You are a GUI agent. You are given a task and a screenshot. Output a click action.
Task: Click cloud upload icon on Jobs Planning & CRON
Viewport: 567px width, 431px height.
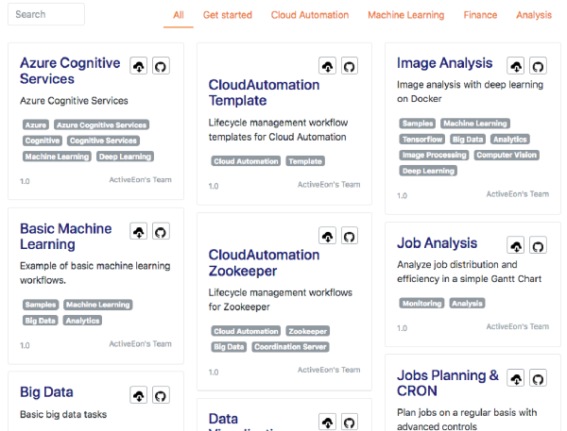click(x=516, y=378)
